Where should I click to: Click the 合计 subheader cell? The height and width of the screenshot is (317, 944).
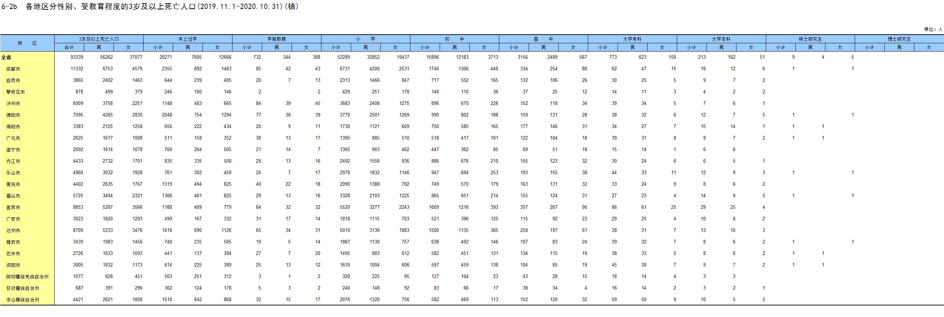pos(69,47)
